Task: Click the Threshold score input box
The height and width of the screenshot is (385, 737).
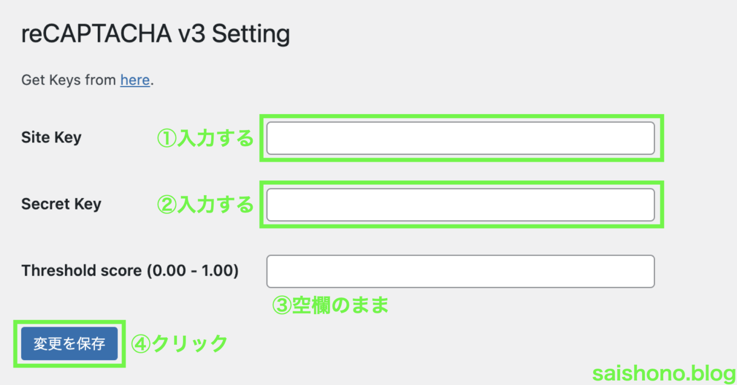Action: (x=461, y=271)
